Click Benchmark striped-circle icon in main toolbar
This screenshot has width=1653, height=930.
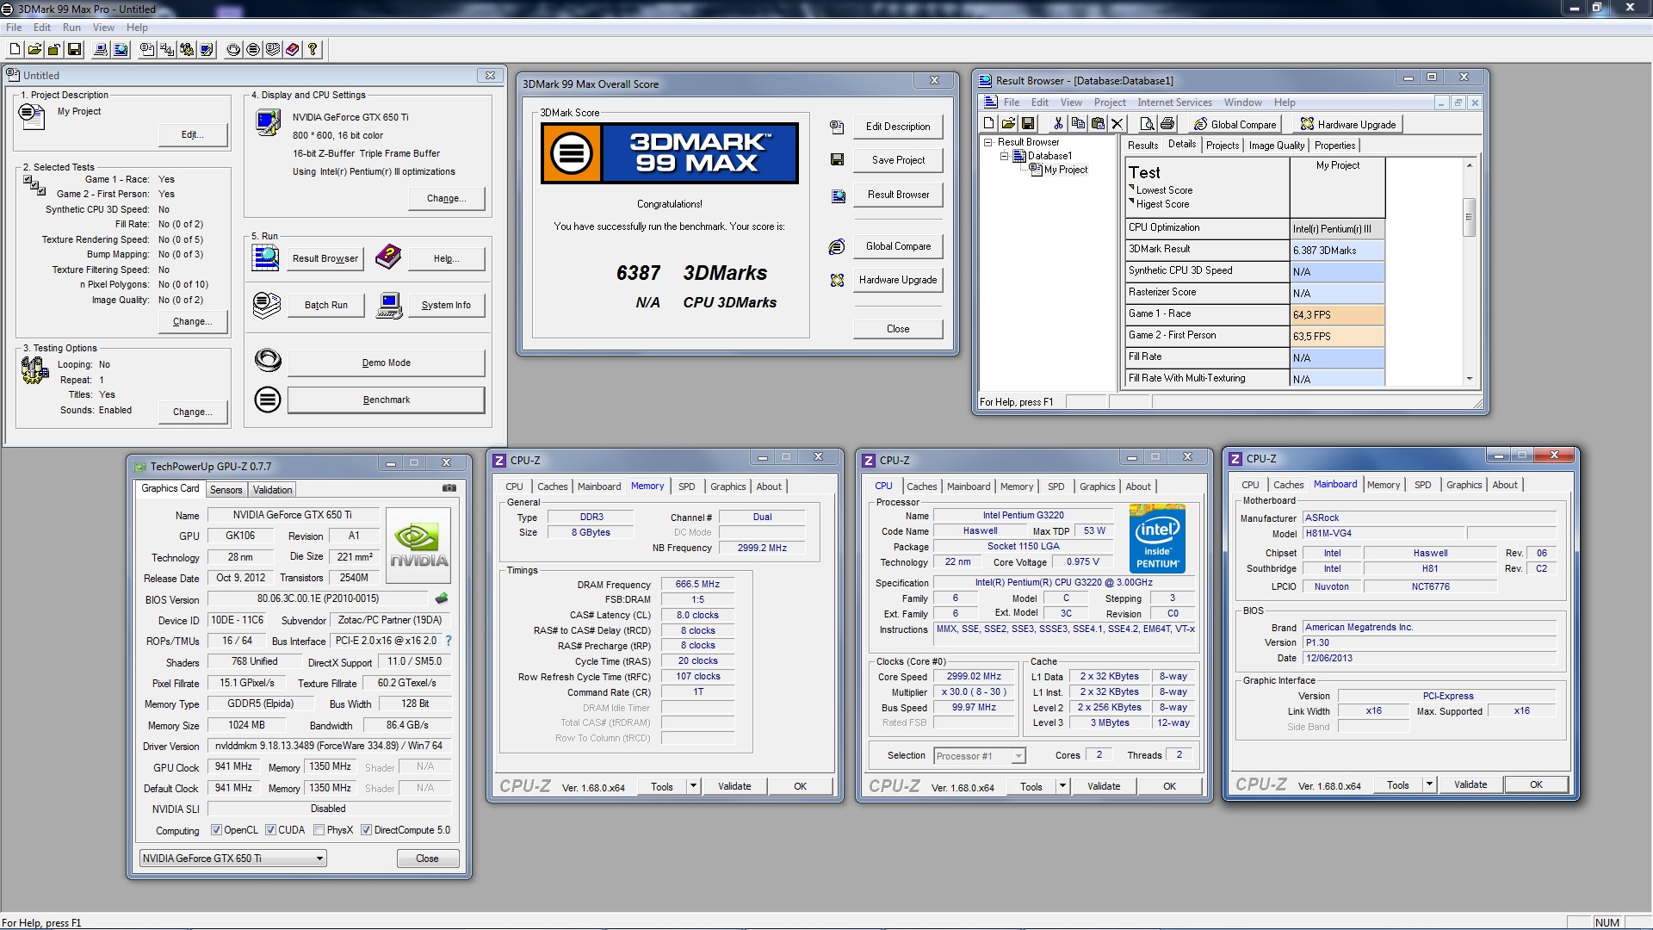coord(252,49)
